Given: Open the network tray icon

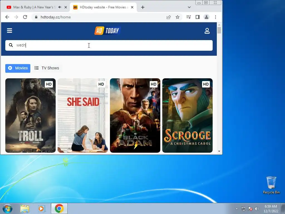Looking at the screenshot, I should pyautogui.click(x=243, y=209).
